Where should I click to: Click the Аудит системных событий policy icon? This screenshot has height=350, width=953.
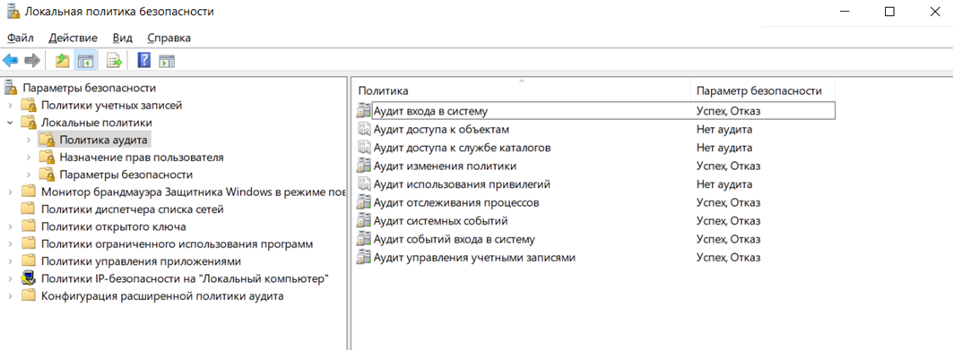tap(363, 221)
